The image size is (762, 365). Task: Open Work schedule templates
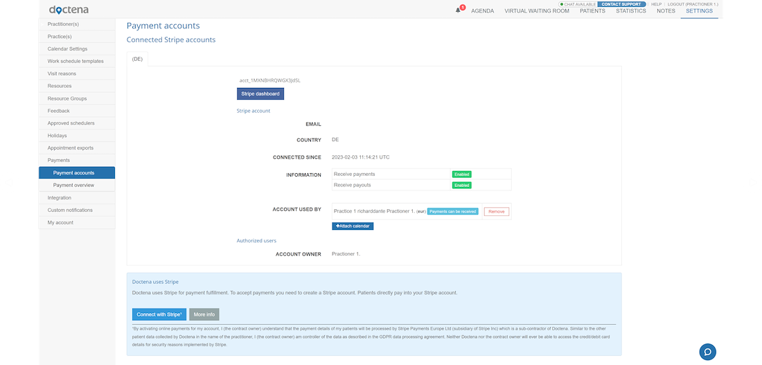click(x=77, y=61)
